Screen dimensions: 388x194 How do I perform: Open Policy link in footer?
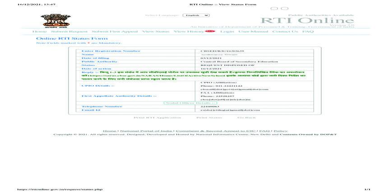pyautogui.click(x=280, y=131)
